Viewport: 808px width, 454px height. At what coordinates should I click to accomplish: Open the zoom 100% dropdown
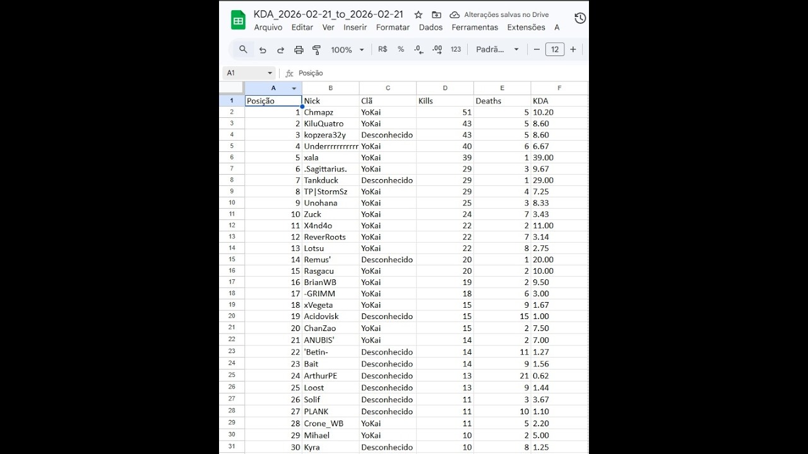(x=348, y=50)
